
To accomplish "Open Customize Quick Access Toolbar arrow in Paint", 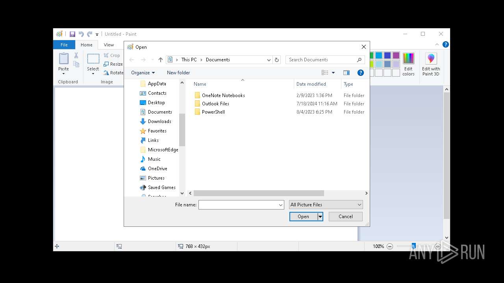I will [x=97, y=35].
